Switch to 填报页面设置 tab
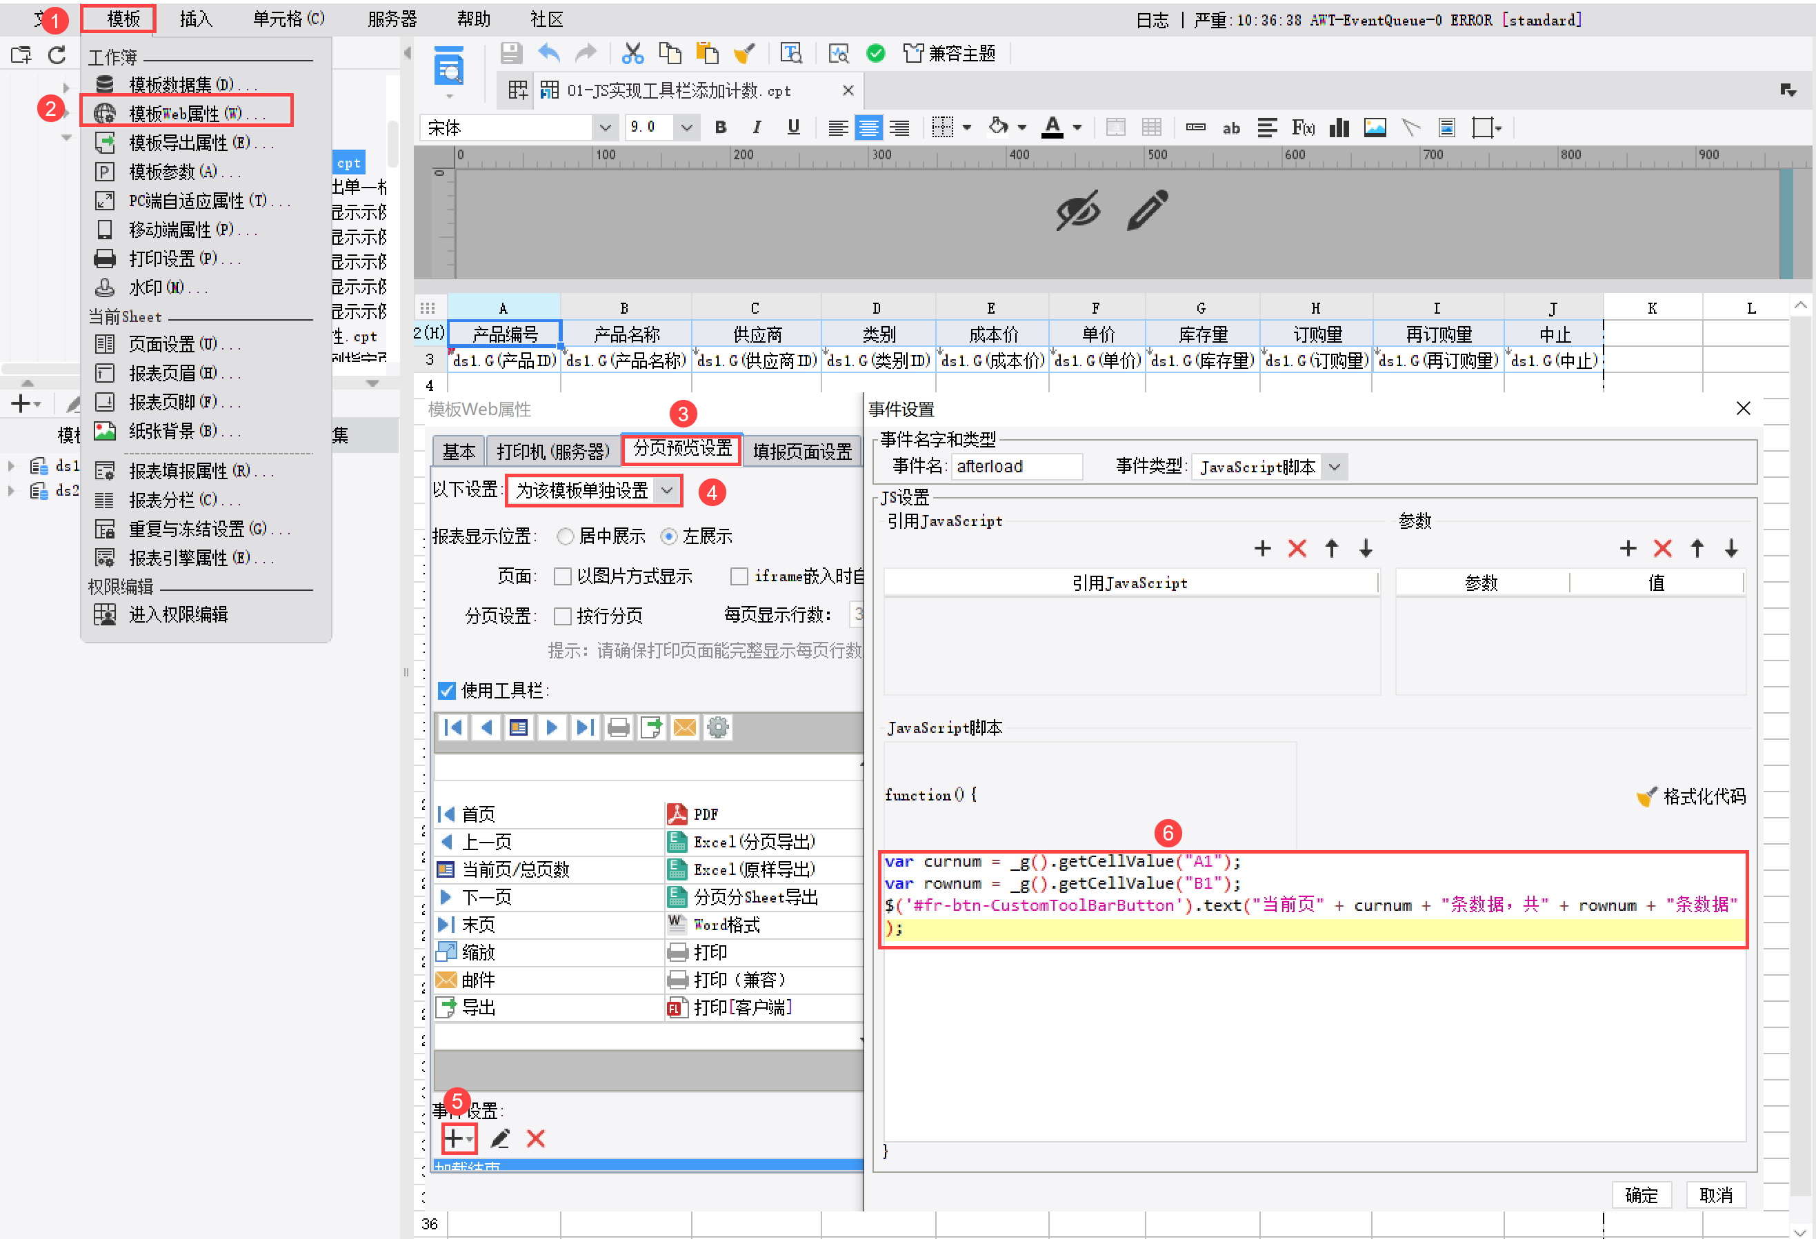The width and height of the screenshot is (1816, 1239). click(801, 452)
